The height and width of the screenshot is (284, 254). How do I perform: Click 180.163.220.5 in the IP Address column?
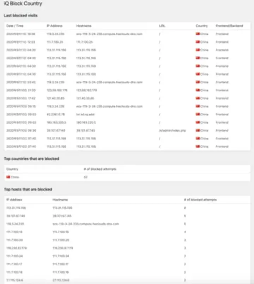click(x=56, y=122)
